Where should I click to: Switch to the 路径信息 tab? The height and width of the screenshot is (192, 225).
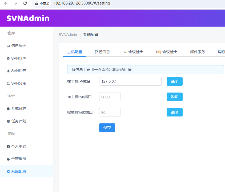click(x=102, y=52)
